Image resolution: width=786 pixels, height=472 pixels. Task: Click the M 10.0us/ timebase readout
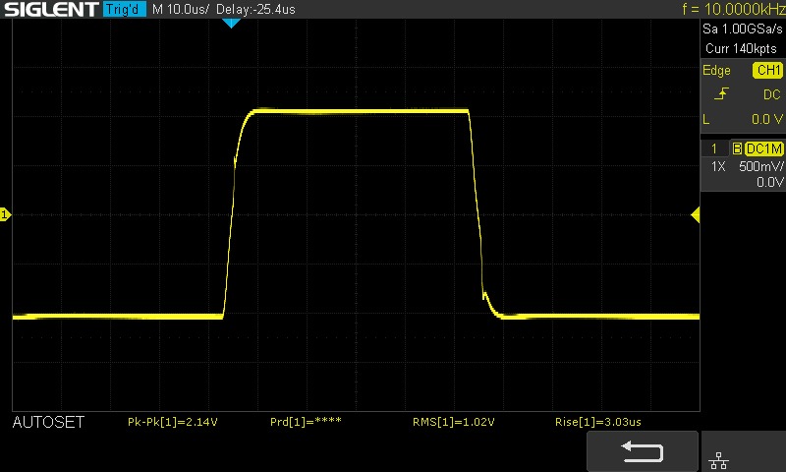181,9
